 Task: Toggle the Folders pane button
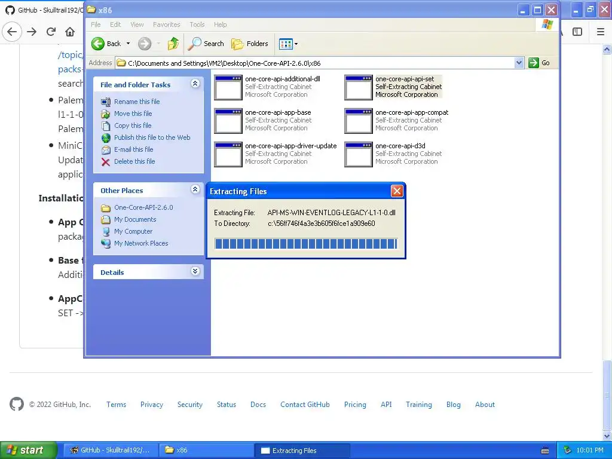click(250, 44)
